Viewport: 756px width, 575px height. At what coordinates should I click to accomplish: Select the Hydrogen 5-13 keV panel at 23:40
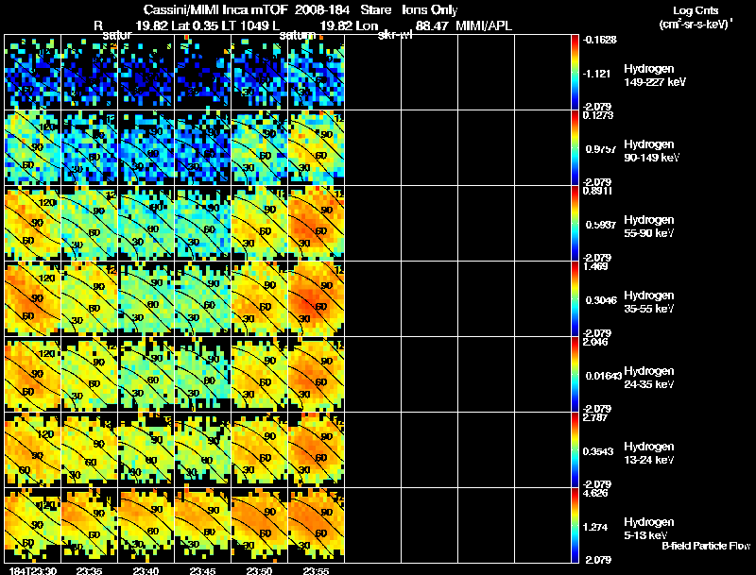[146, 525]
